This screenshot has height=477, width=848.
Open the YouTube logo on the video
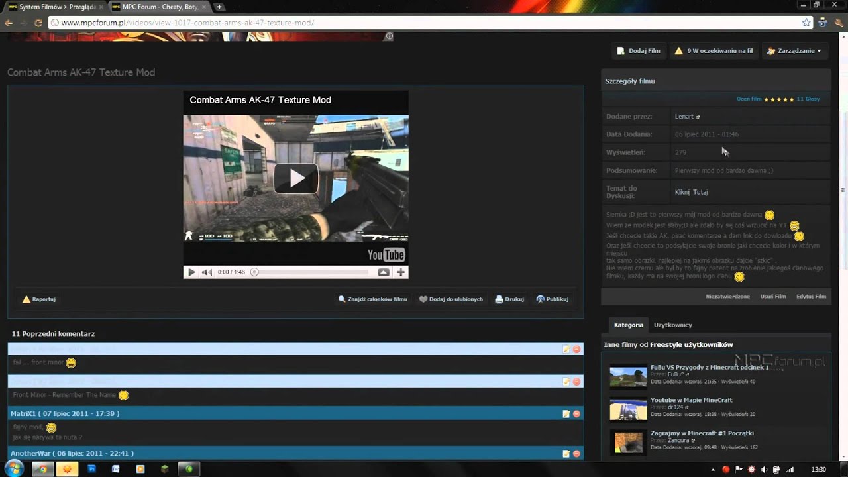click(x=386, y=255)
